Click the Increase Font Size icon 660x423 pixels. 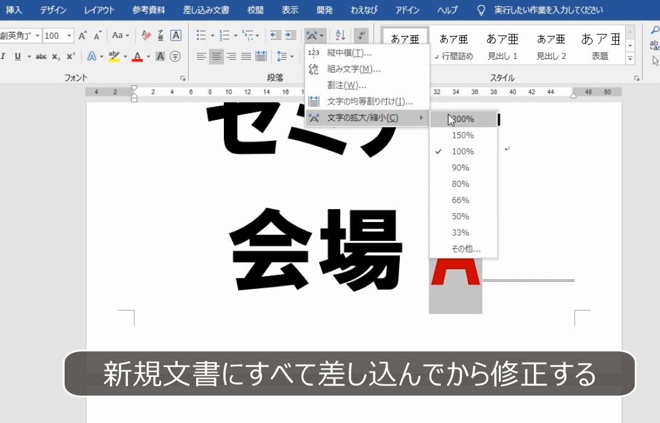pos(82,36)
